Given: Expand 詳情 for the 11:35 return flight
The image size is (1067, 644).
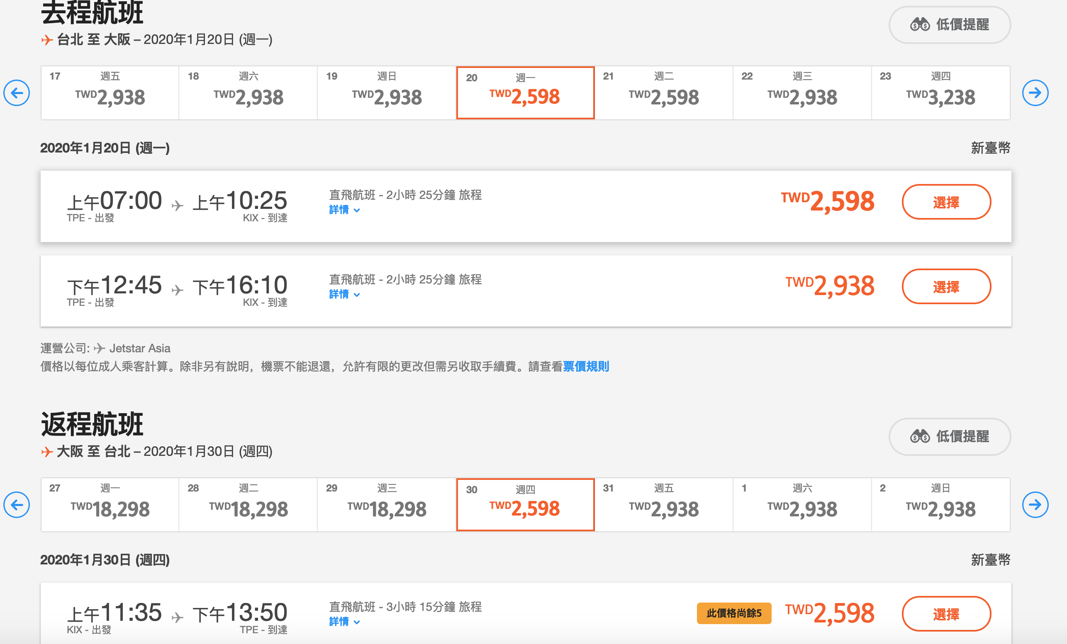Looking at the screenshot, I should [344, 622].
